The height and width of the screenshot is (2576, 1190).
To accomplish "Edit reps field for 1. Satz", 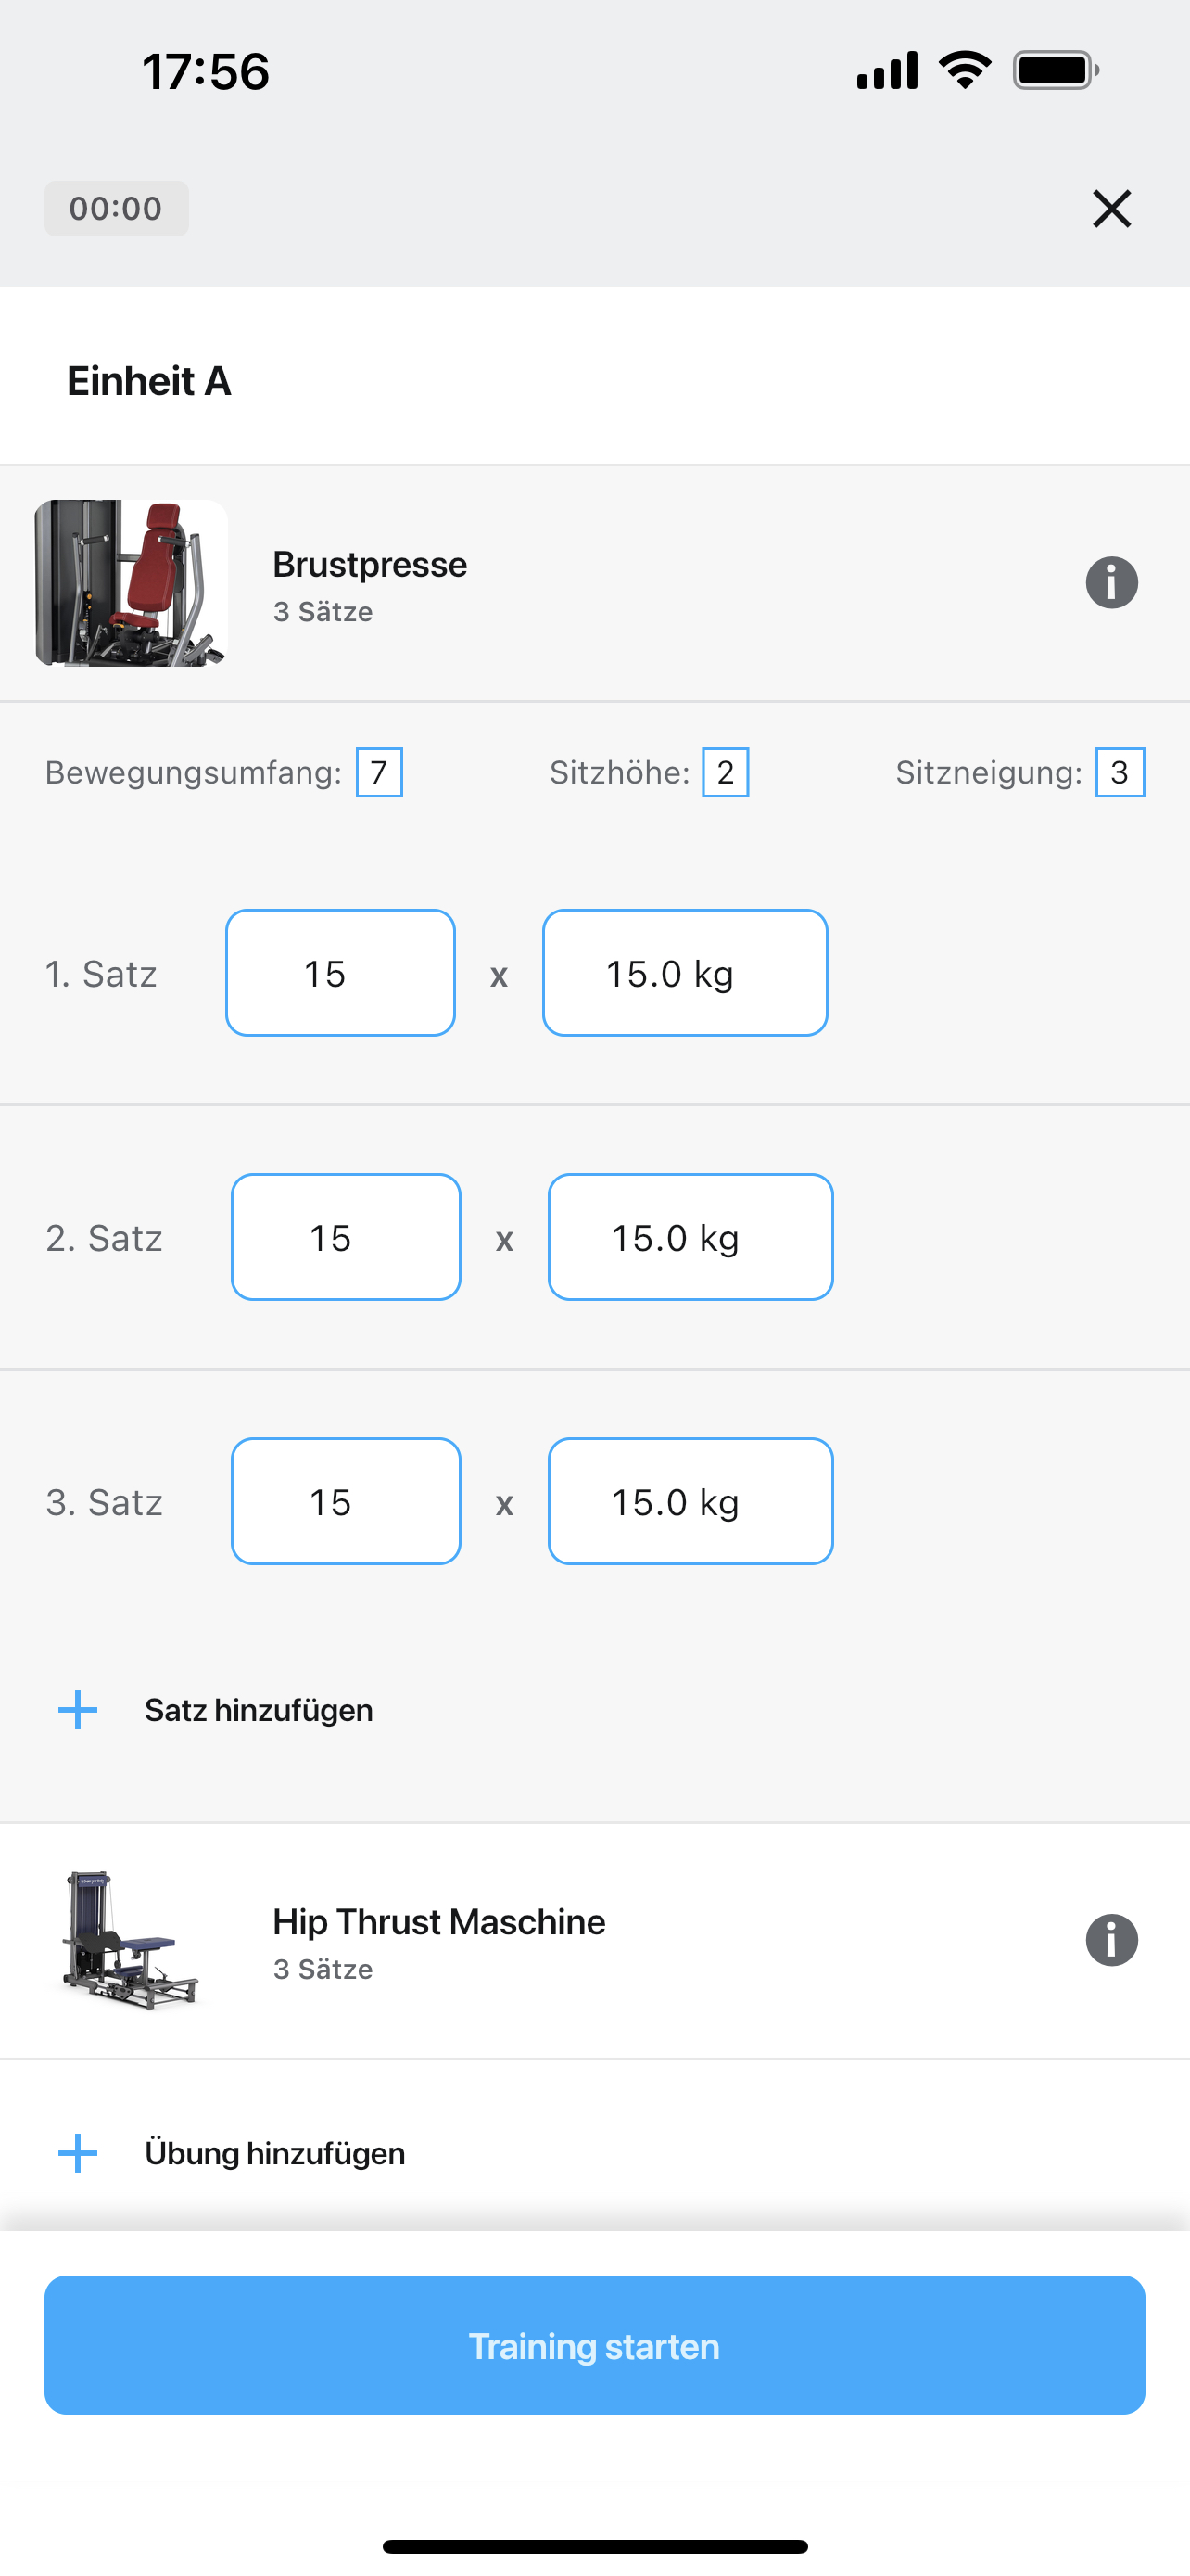I will coord(341,973).
